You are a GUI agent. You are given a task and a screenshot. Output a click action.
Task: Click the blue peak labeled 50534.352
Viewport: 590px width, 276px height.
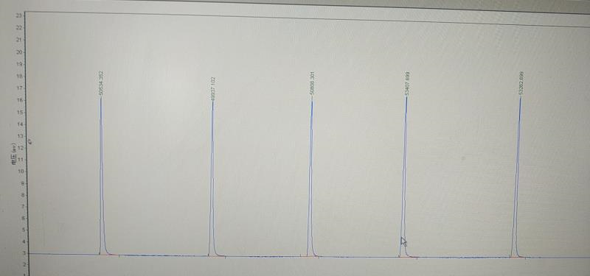pos(102,177)
